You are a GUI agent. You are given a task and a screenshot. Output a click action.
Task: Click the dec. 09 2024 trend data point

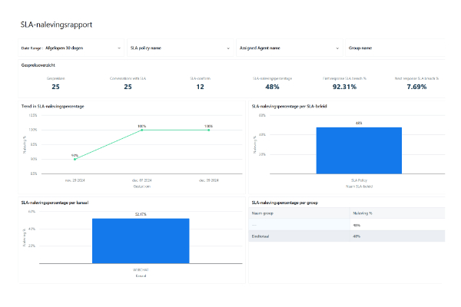[x=208, y=130]
